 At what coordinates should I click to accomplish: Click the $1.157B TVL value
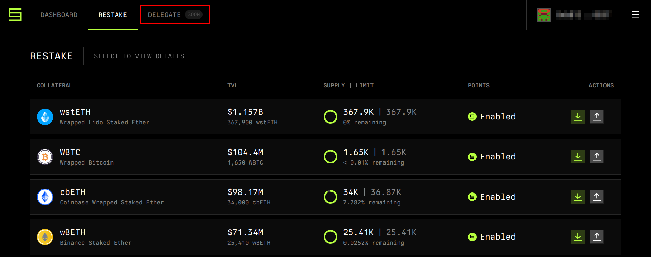point(245,112)
